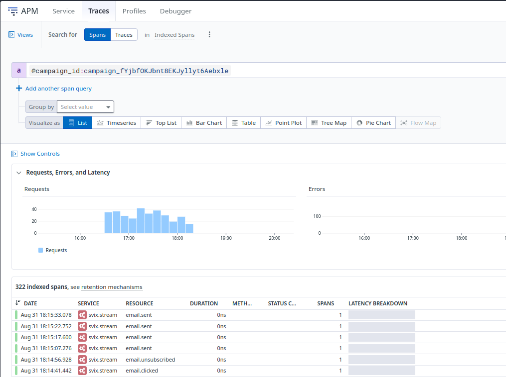Click the email.clicked resource cell
Image resolution: width=506 pixels, height=377 pixels.
click(x=142, y=371)
